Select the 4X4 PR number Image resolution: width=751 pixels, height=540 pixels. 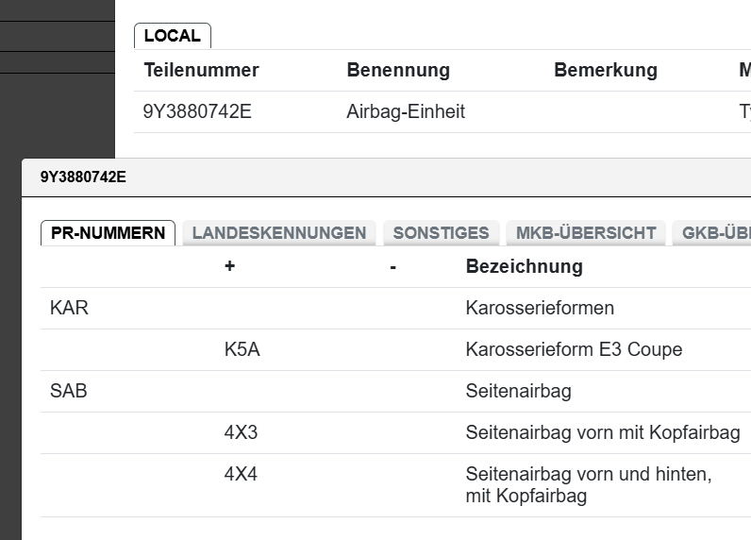tap(241, 475)
